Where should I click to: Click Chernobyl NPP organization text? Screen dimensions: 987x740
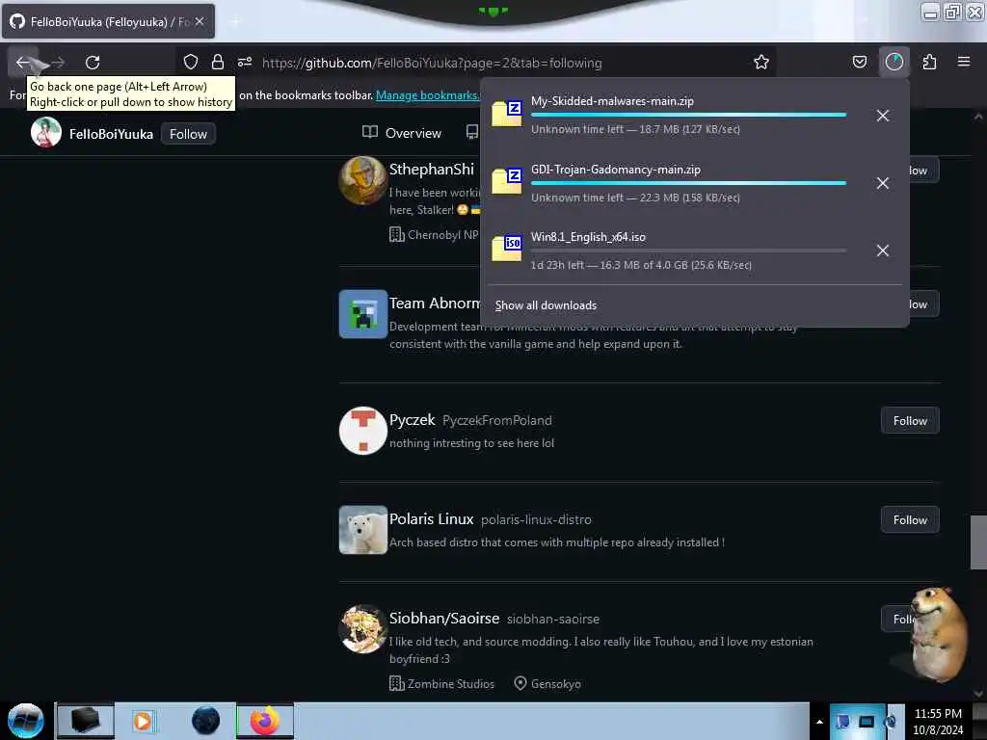[x=443, y=235]
